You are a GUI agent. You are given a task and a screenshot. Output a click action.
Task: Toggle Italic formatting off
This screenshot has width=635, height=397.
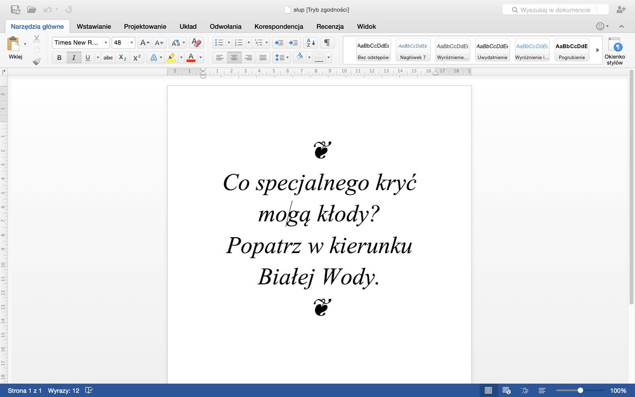coord(73,58)
